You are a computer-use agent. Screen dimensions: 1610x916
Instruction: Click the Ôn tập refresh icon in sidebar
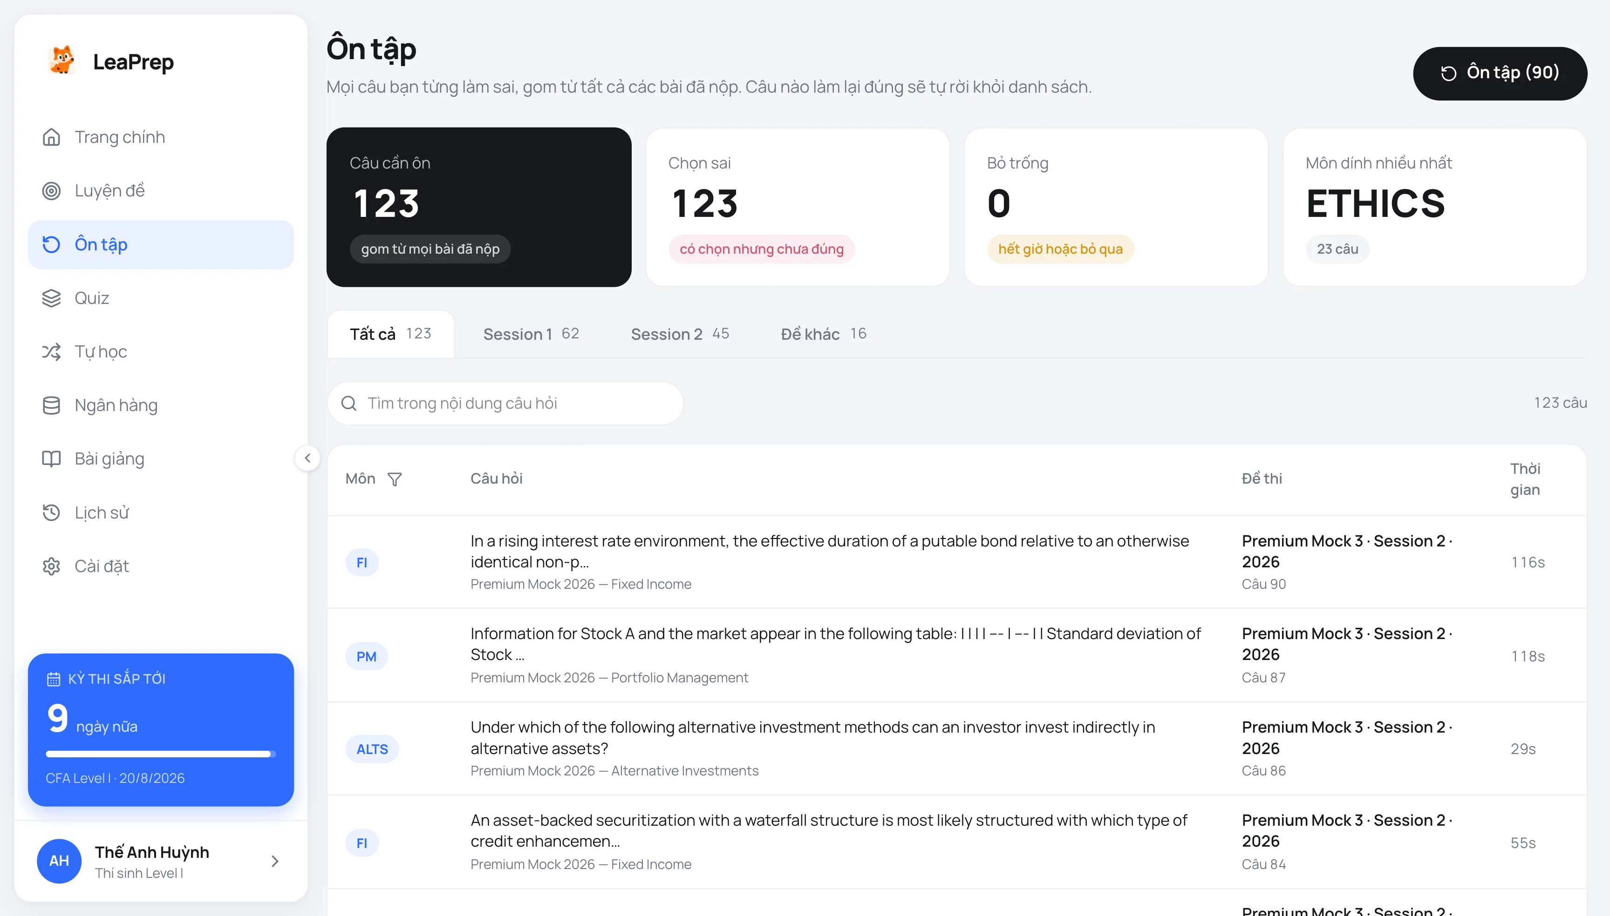click(x=51, y=244)
